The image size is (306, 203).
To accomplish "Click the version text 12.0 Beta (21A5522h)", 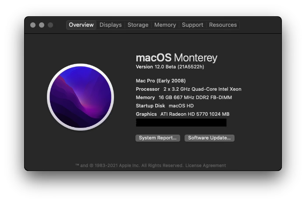I will (179, 67).
